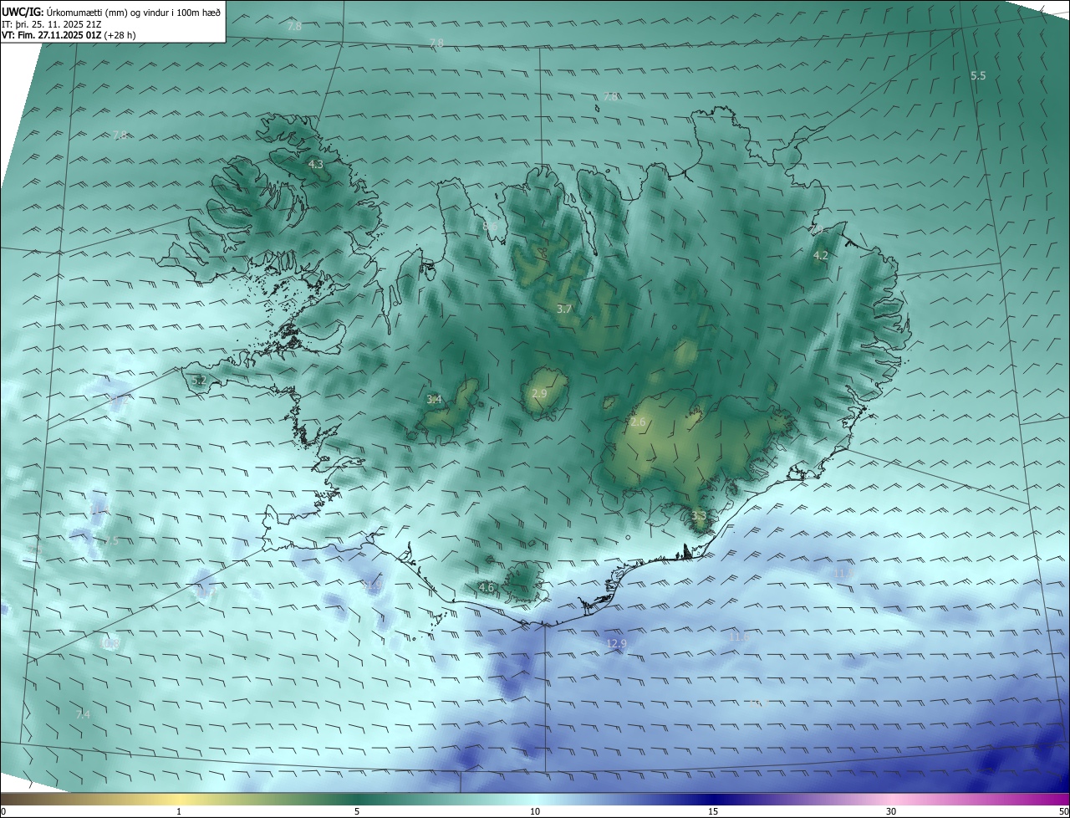Click the 5.2 value label on the peninsula
Screen dimensions: 1070x818
tap(199, 381)
